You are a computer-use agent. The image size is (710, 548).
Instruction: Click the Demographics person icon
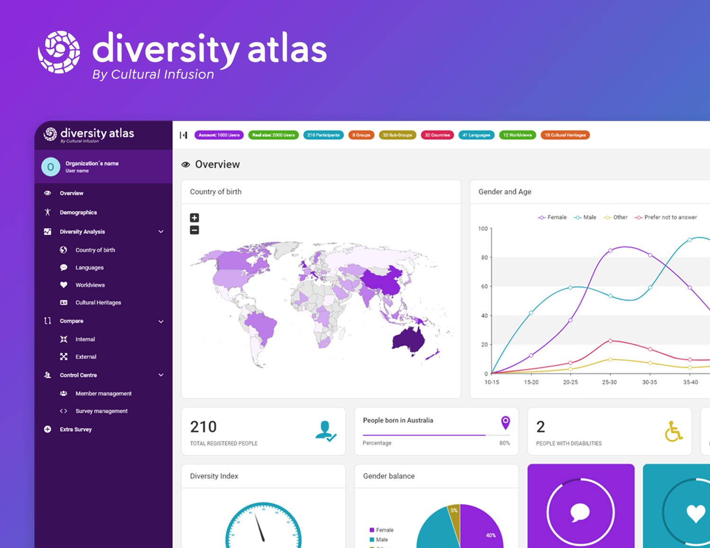[x=47, y=212]
